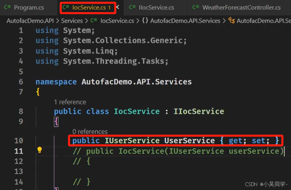Open the IIocService.cs tab
The width and height of the screenshot is (291, 190).
coord(156,8)
